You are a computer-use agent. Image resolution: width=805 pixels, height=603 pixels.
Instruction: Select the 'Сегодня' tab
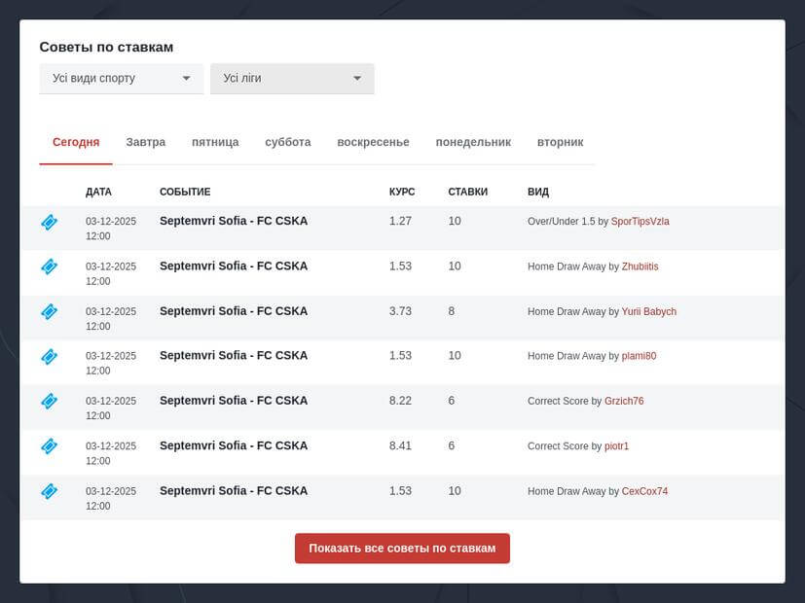point(76,142)
